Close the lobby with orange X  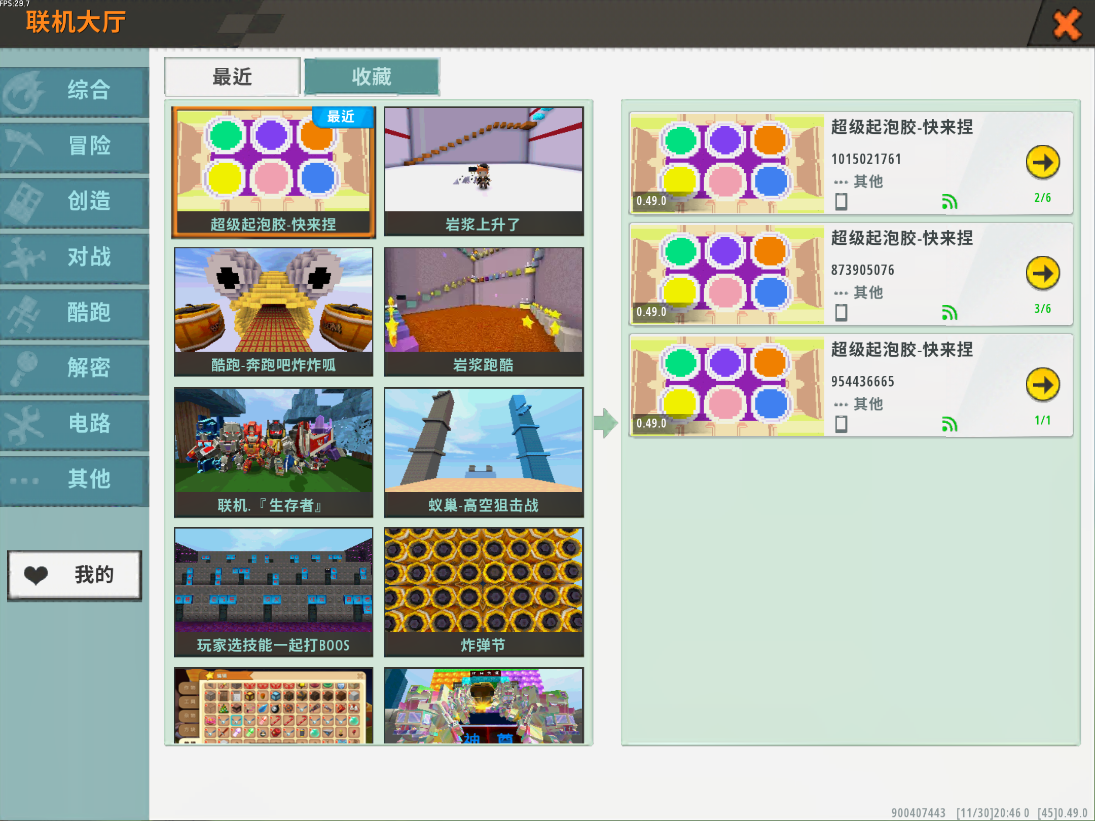point(1067,24)
